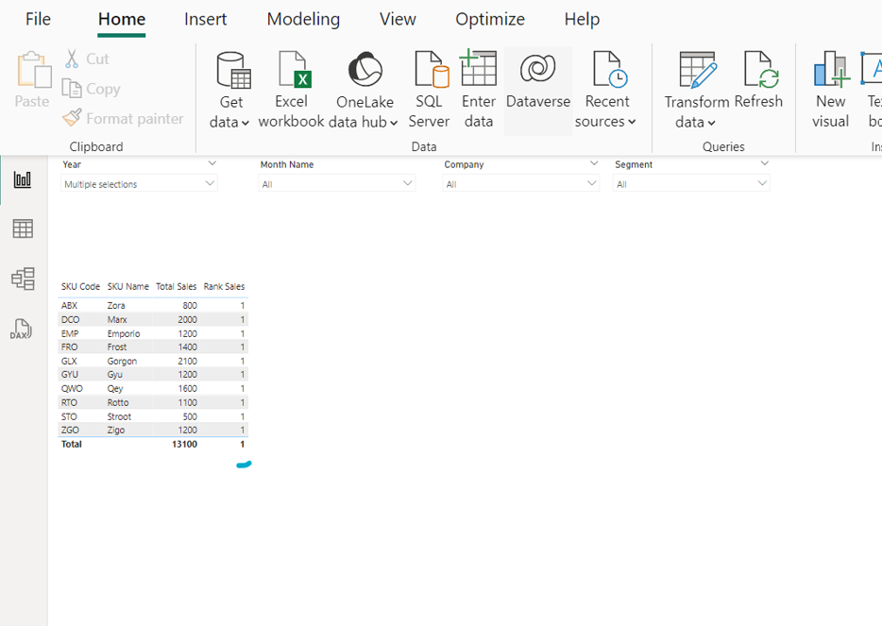Switch to Table view
Screen dimensions: 882x626
click(x=23, y=228)
